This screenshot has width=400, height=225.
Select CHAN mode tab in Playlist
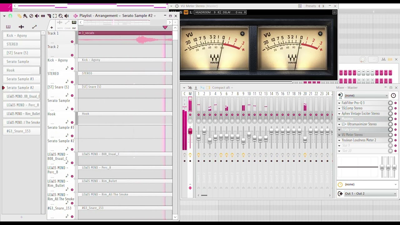tap(67, 24)
